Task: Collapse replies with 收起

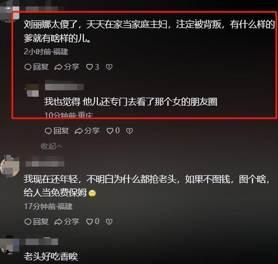Action: coord(51,146)
